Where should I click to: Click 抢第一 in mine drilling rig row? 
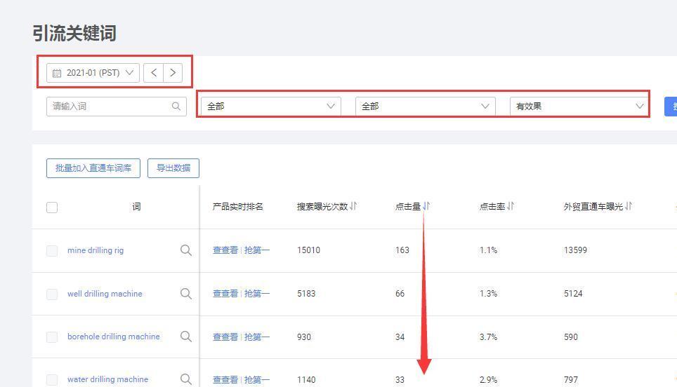(x=257, y=250)
